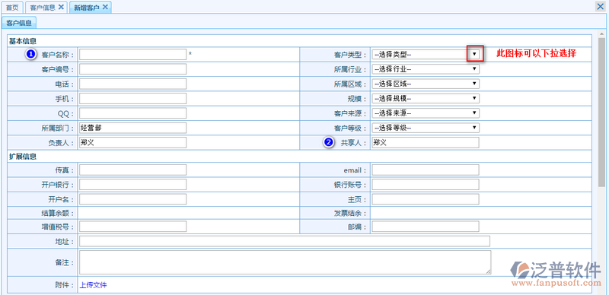Click the 客户名称 input field
609x295 pixels.
(132, 54)
